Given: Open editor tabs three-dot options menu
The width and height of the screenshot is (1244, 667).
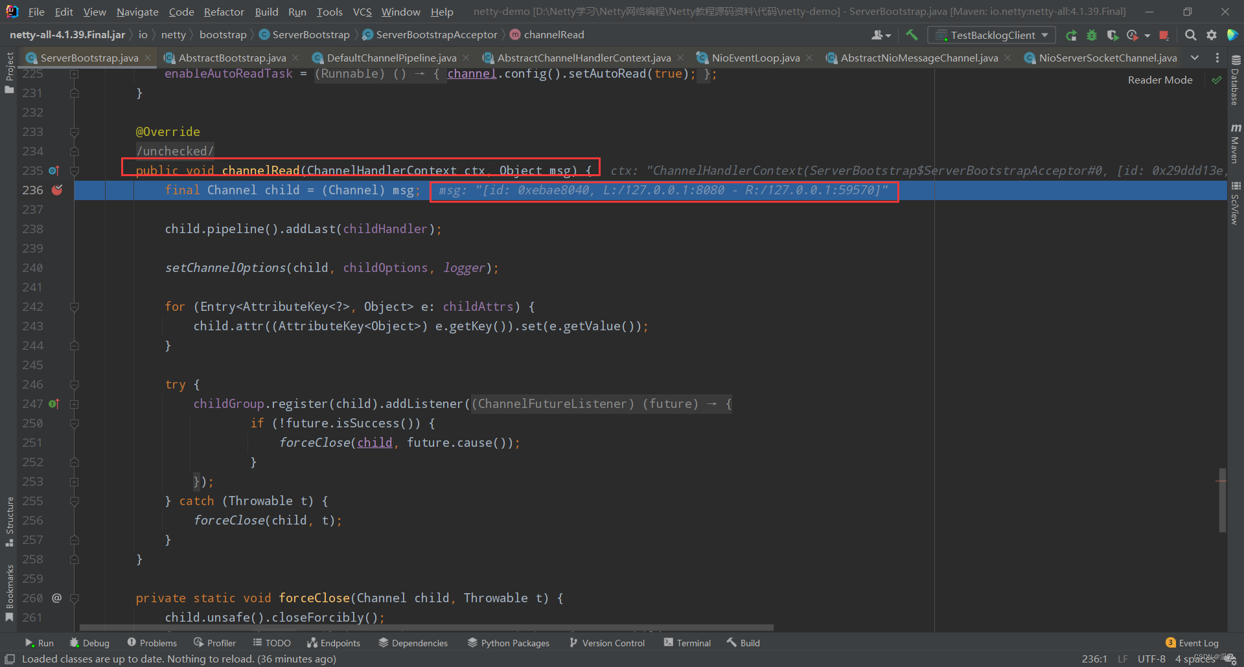Looking at the screenshot, I should [x=1217, y=58].
